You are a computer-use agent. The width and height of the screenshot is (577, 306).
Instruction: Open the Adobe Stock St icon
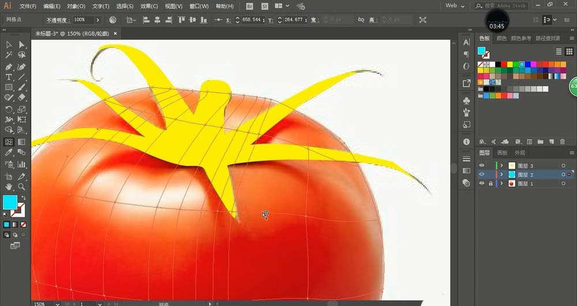click(265, 6)
